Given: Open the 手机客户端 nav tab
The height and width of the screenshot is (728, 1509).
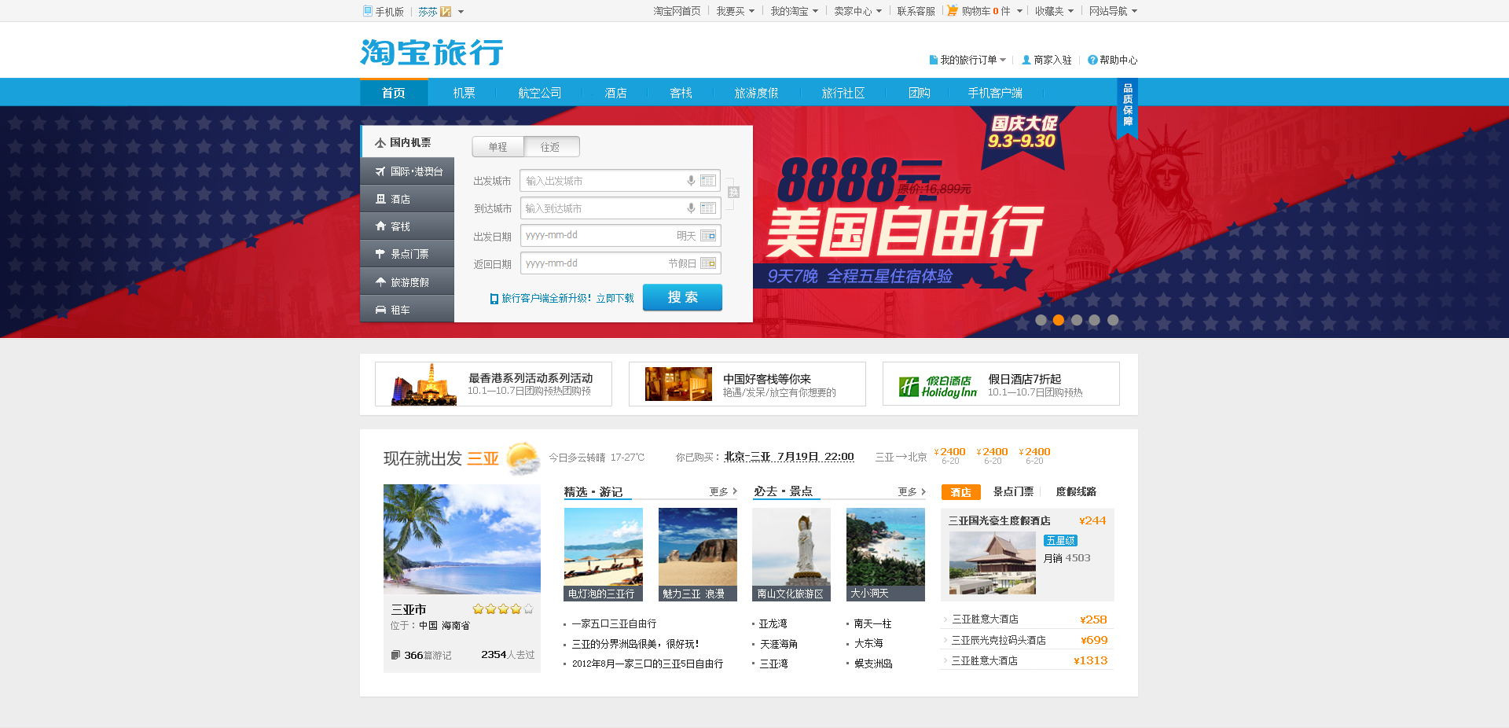Looking at the screenshot, I should [x=995, y=93].
